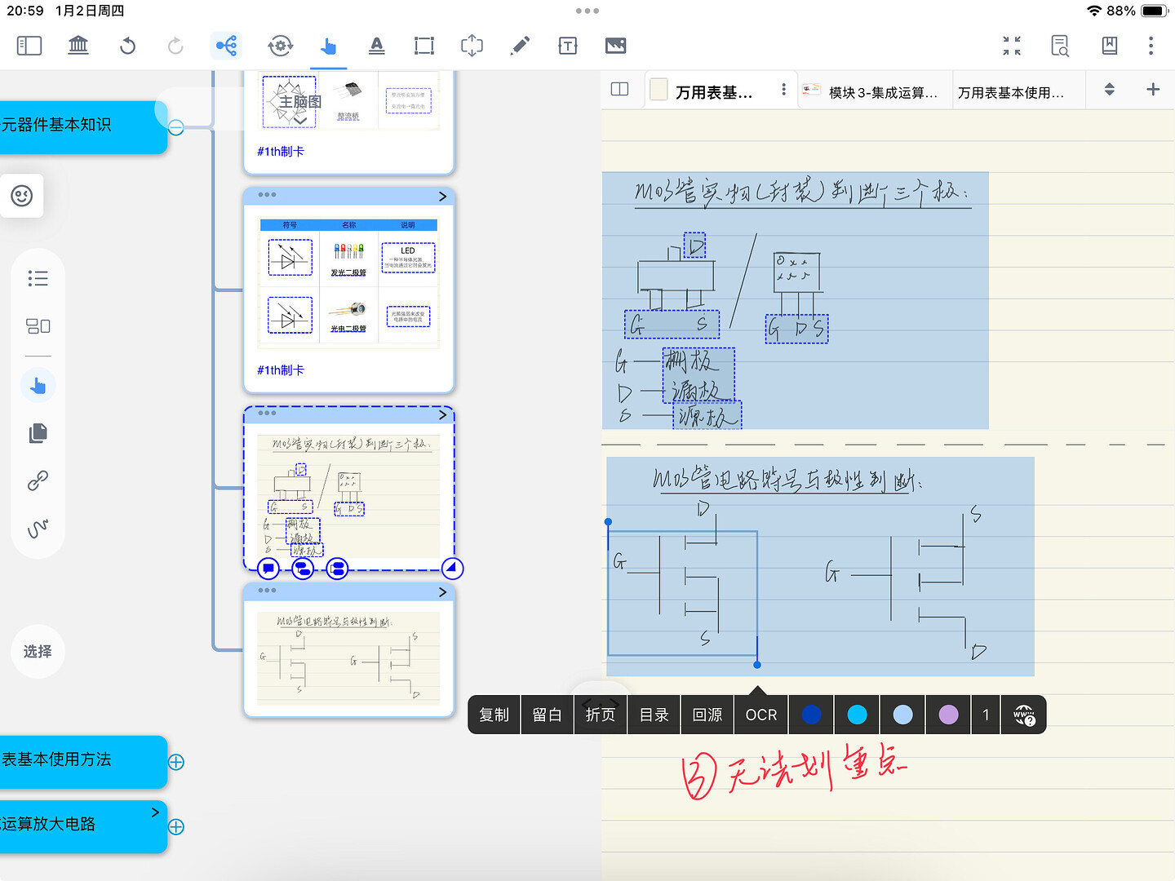Viewport: 1175px width, 881px height.
Task: Pick the purple color swatch
Action: tap(949, 715)
